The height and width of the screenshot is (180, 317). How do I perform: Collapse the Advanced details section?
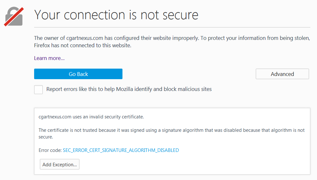(282, 74)
